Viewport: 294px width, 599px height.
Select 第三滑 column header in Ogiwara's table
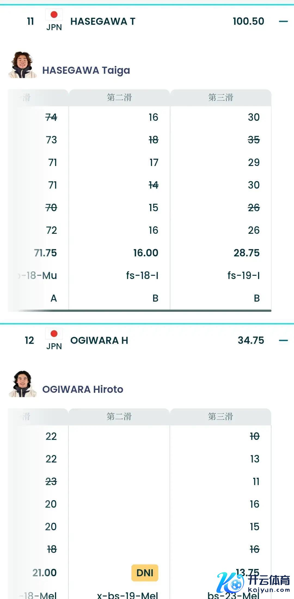pyautogui.click(x=220, y=416)
